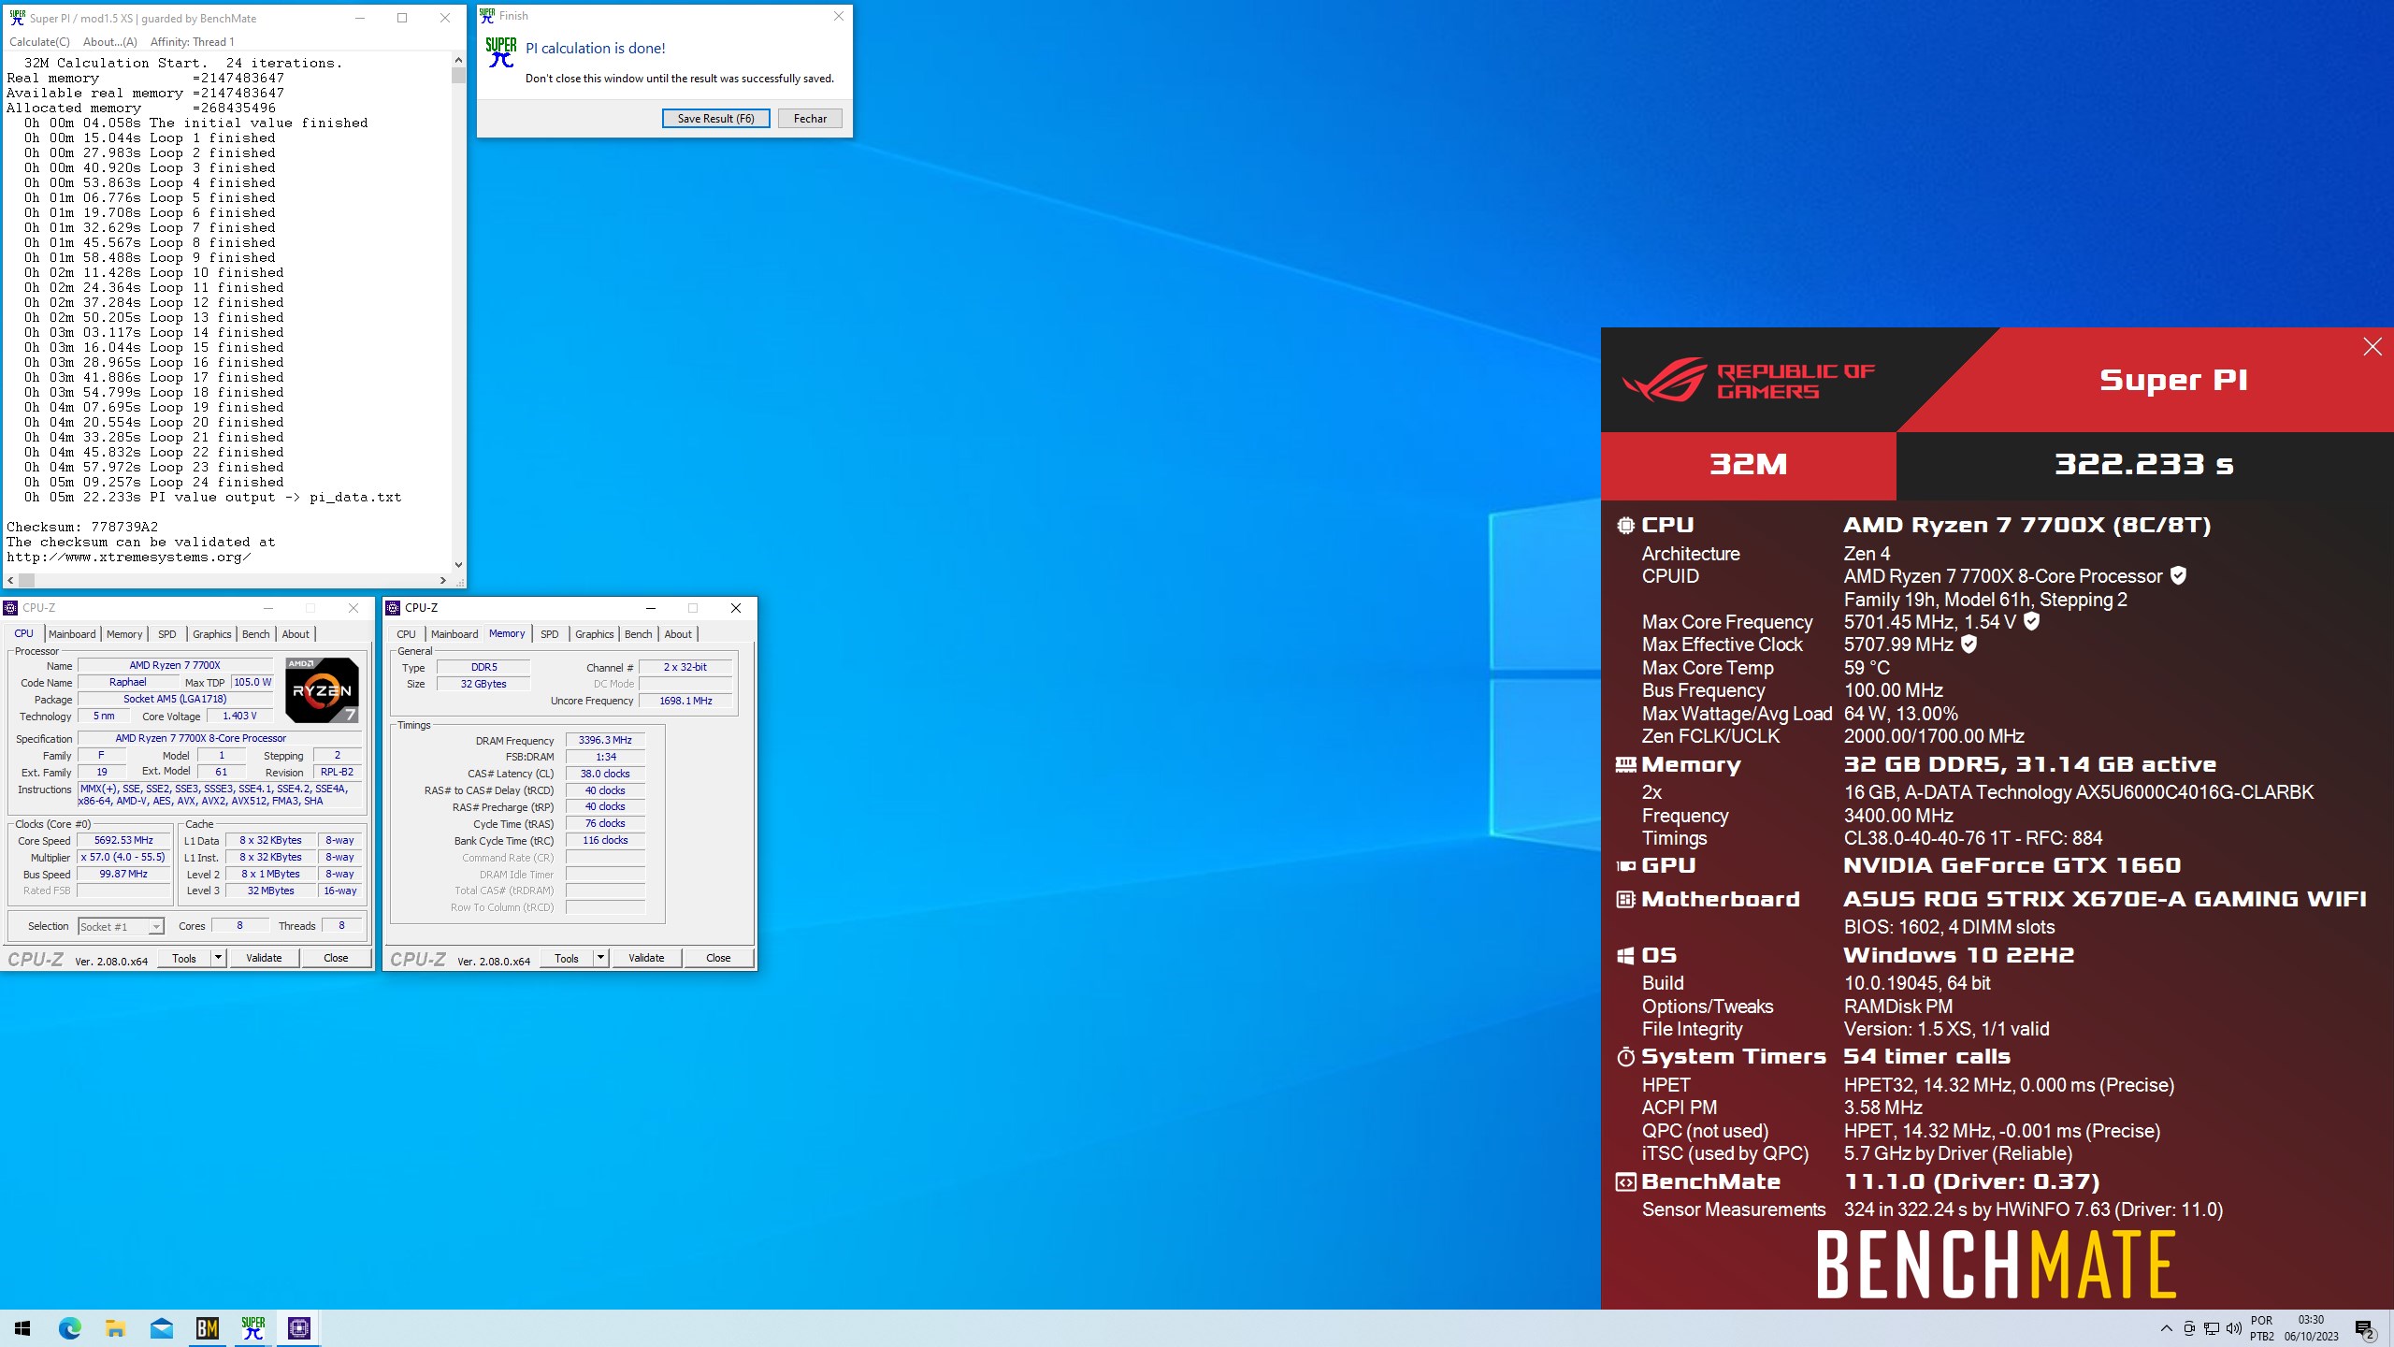Open File Explorer from taskbar
This screenshot has height=1347, width=2394.
click(x=115, y=1327)
